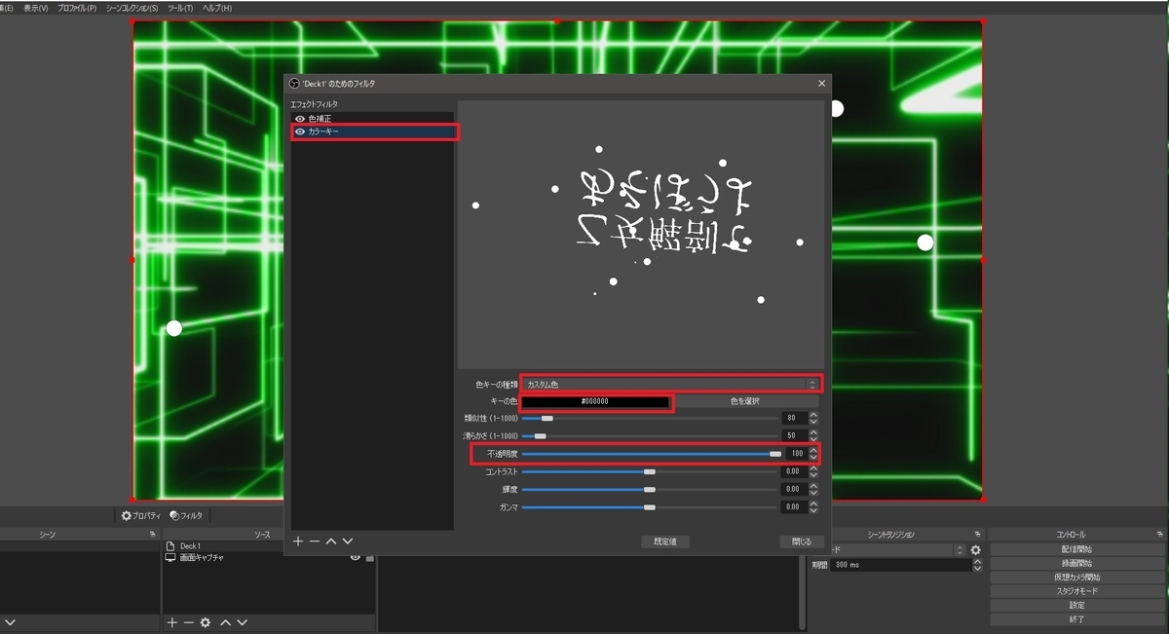Click the 閉じる button
1169x634 pixels.
[x=802, y=541]
